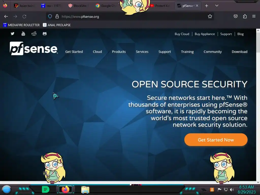Screen dimensions: 260x195
Task: Open the Save to Pocket icon
Action: click(235, 16)
